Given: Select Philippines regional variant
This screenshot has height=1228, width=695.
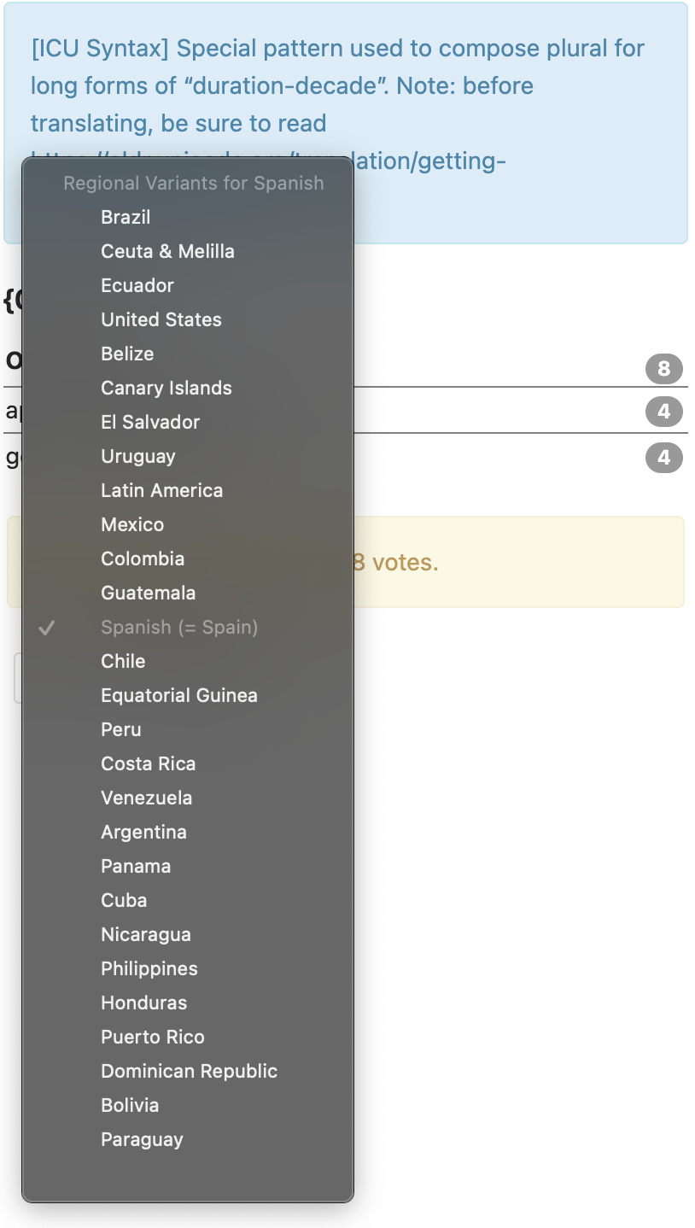Looking at the screenshot, I should coord(149,968).
